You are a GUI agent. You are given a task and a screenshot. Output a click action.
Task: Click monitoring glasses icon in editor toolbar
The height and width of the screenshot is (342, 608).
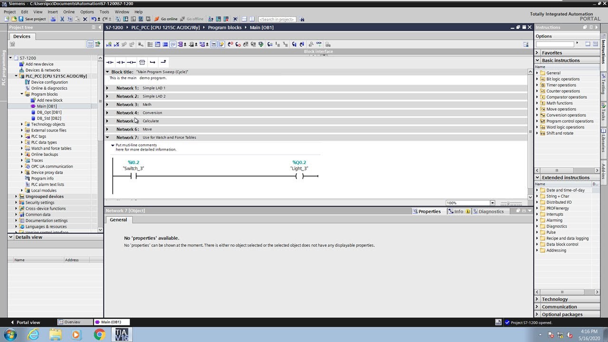point(319,44)
